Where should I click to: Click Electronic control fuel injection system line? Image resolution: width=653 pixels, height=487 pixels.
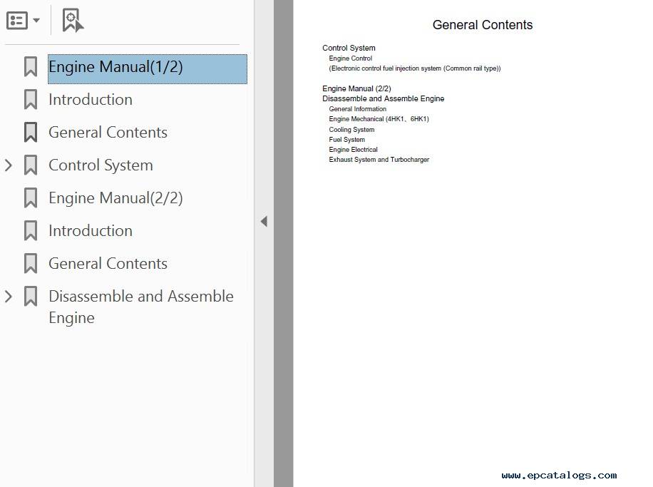click(x=415, y=68)
